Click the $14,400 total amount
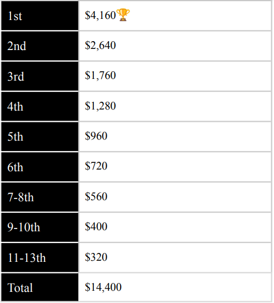Viewport: 274px width, 303px height. tap(103, 287)
